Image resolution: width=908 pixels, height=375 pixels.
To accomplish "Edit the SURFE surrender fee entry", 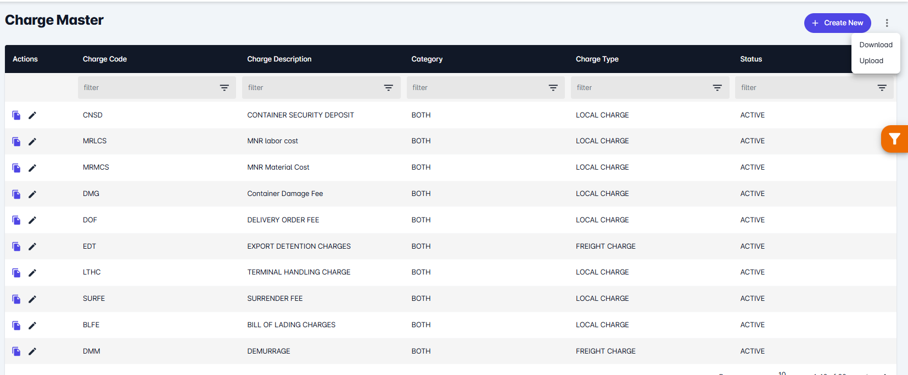I will tap(32, 299).
